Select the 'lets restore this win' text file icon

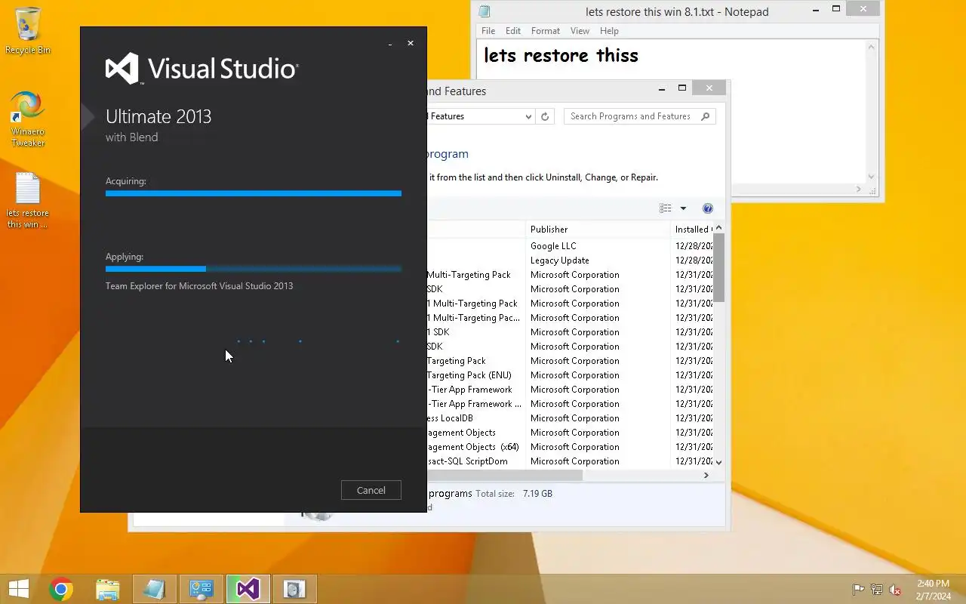(28, 201)
